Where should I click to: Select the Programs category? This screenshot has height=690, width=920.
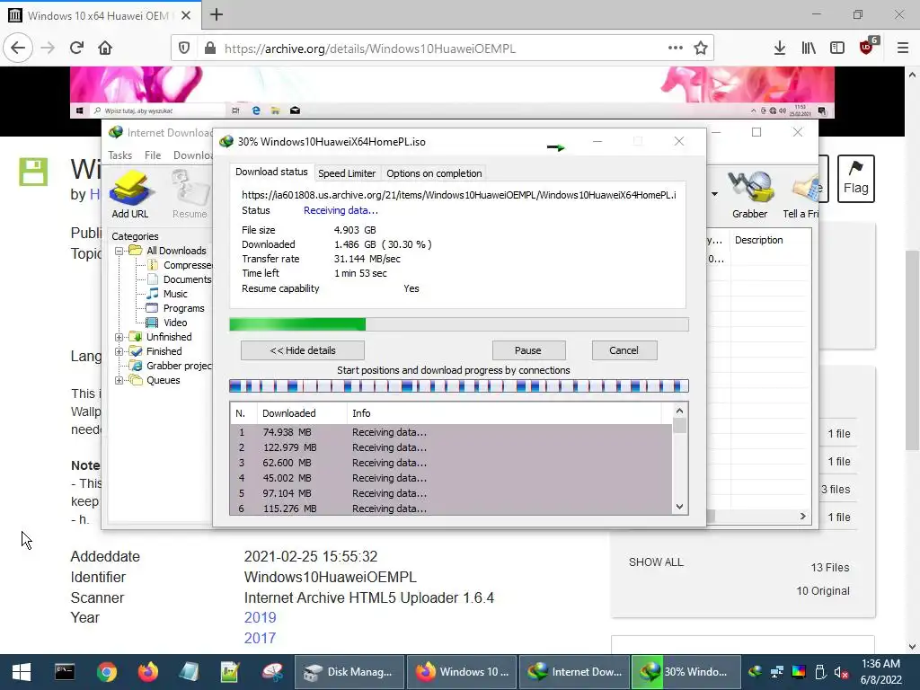point(176,309)
